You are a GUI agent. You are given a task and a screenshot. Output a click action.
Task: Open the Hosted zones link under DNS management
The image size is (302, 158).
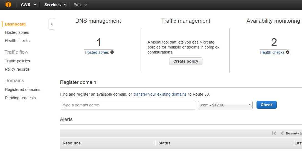tap(97, 52)
